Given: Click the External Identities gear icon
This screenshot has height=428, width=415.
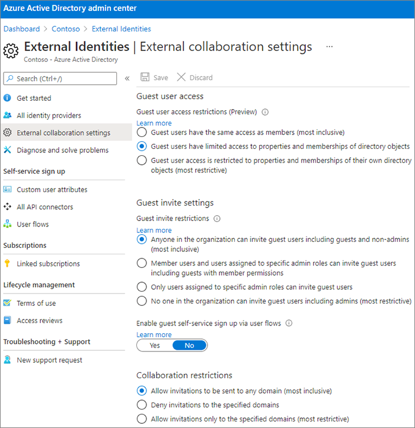Looking at the screenshot, I should (11, 50).
